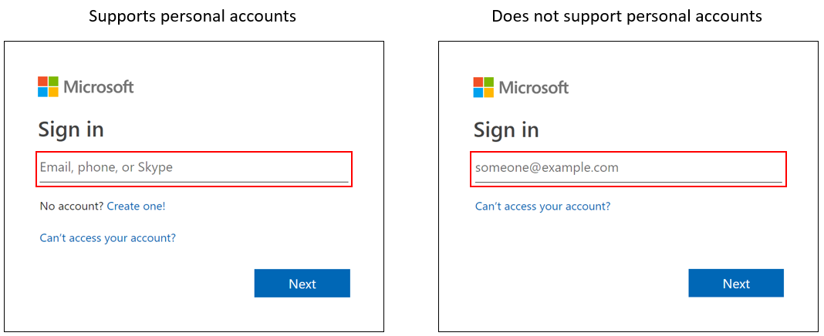Click the blue square in the right-hand Microsoft logo
Image resolution: width=824 pixels, height=336 pixels.
[478, 92]
